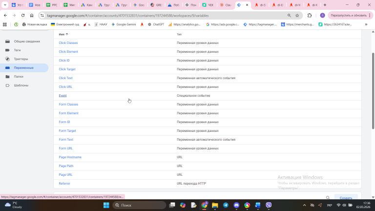Click the search icon beside Создать
This screenshot has width=375, height=211.
(328, 198)
